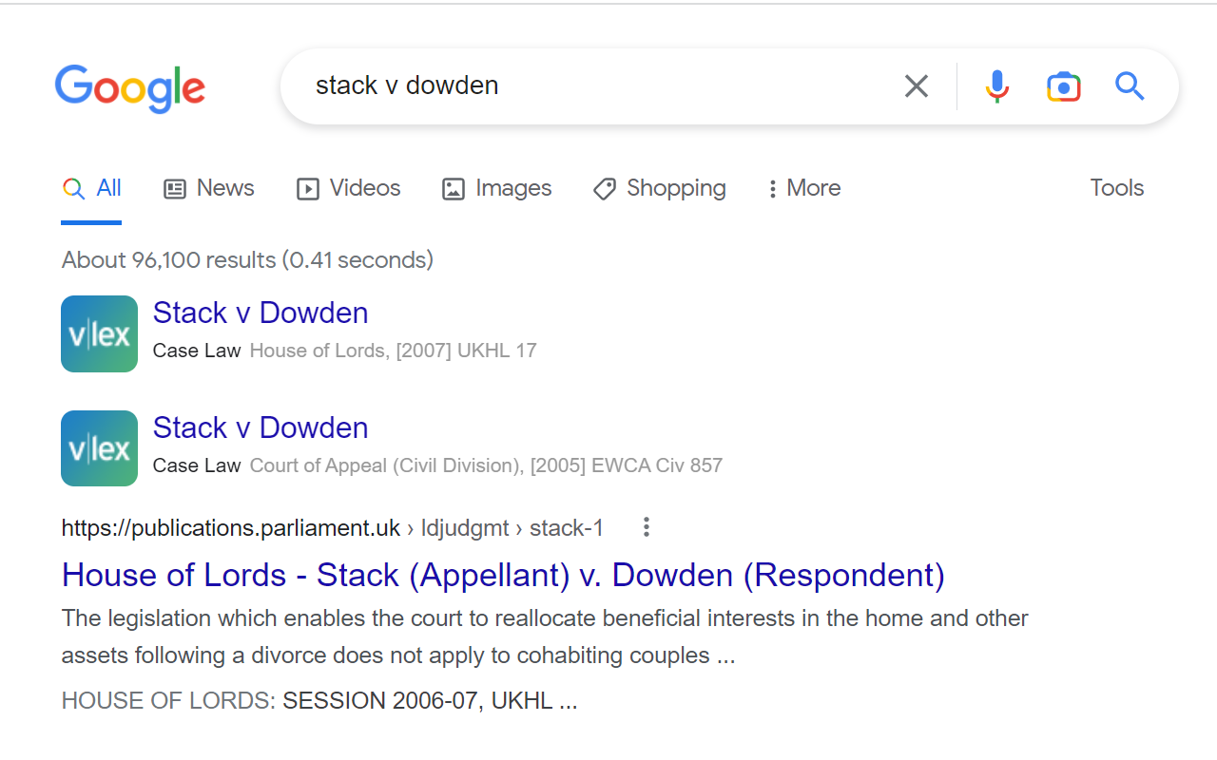
Task: Click the Google logo
Action: [x=130, y=88]
